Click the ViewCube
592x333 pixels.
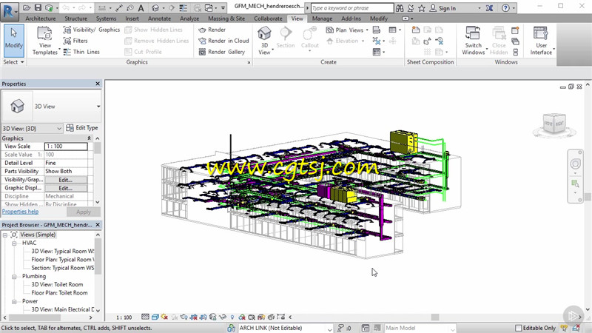click(x=554, y=124)
